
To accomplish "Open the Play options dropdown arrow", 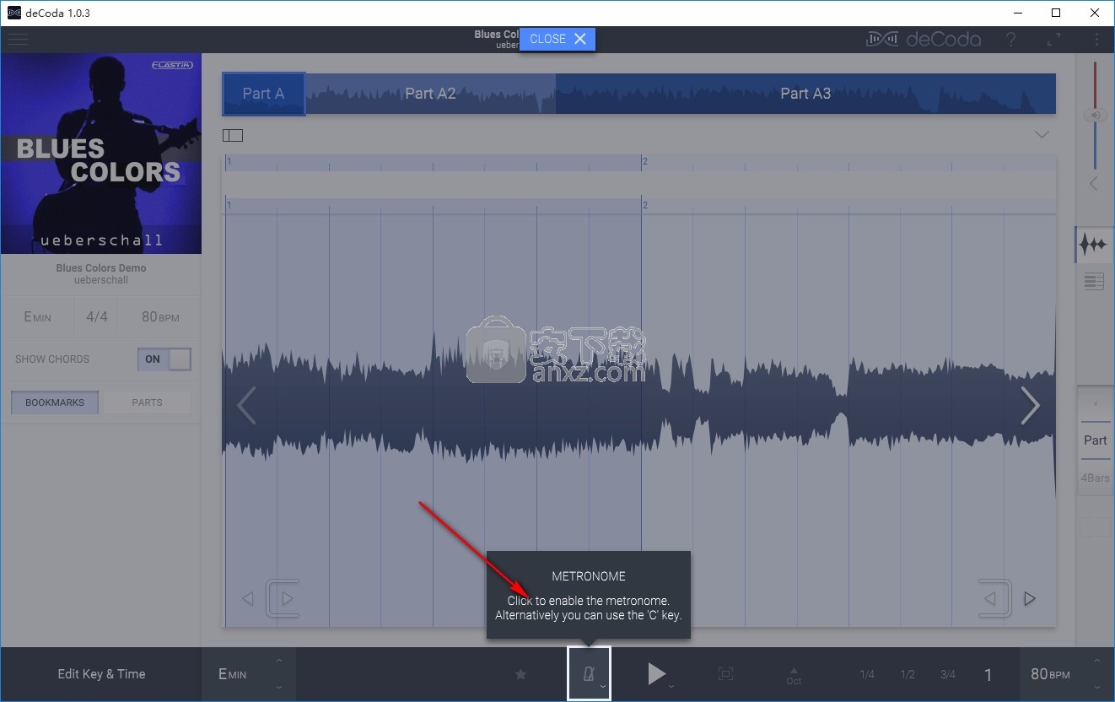I will (671, 687).
